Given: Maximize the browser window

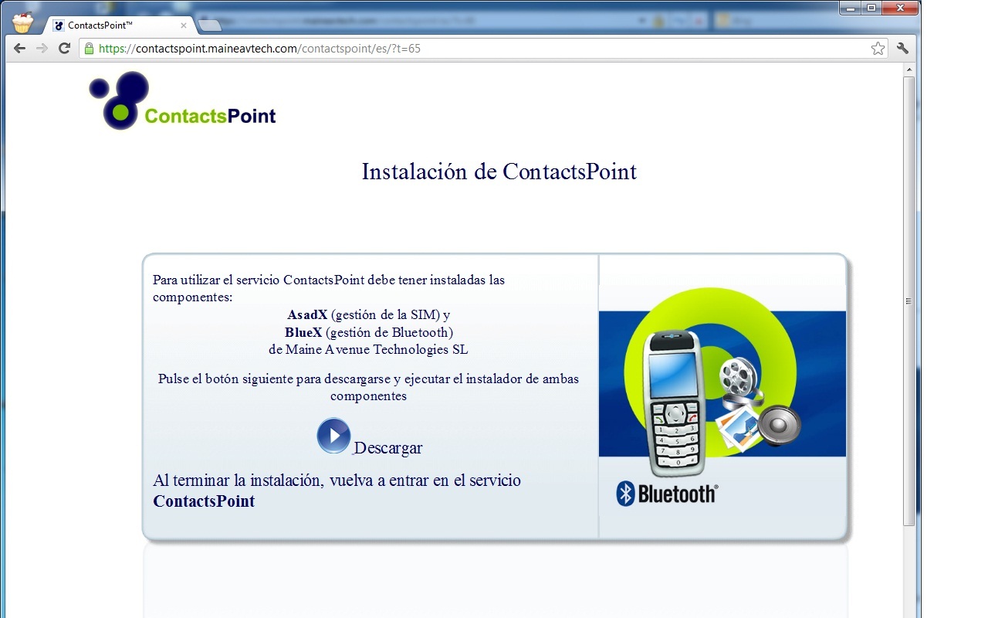Looking at the screenshot, I should 871,8.
